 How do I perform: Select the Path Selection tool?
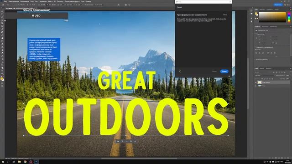coord(2,62)
